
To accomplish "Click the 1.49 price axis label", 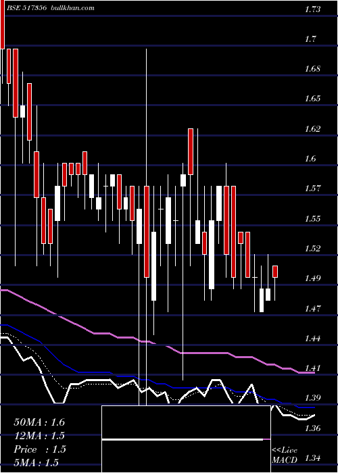I will click(x=312, y=278).
